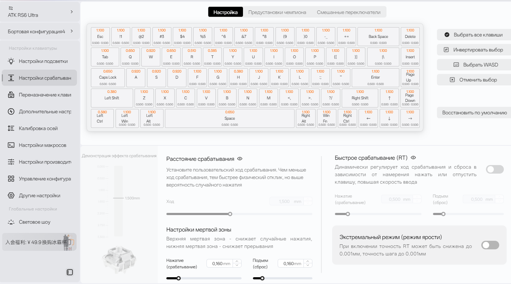Open the Смешанные переключатели tab

coord(348,12)
